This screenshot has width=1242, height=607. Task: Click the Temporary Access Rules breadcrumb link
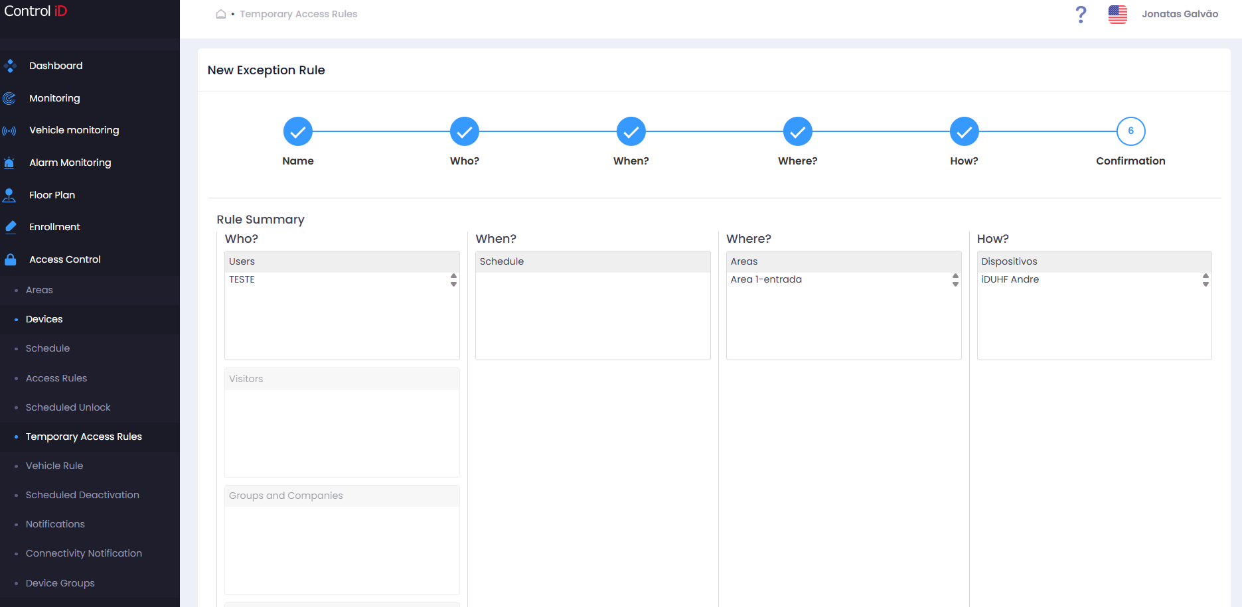[298, 14]
